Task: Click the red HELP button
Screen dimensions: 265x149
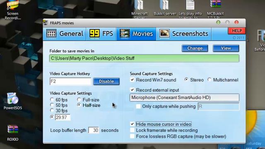Action: coord(237,31)
